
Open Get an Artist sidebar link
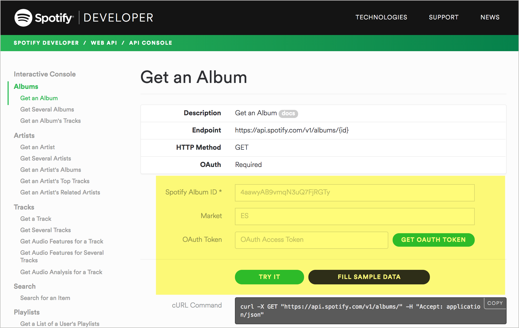(x=38, y=147)
